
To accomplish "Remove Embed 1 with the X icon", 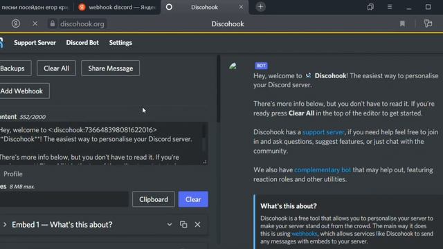I will tap(197, 224).
